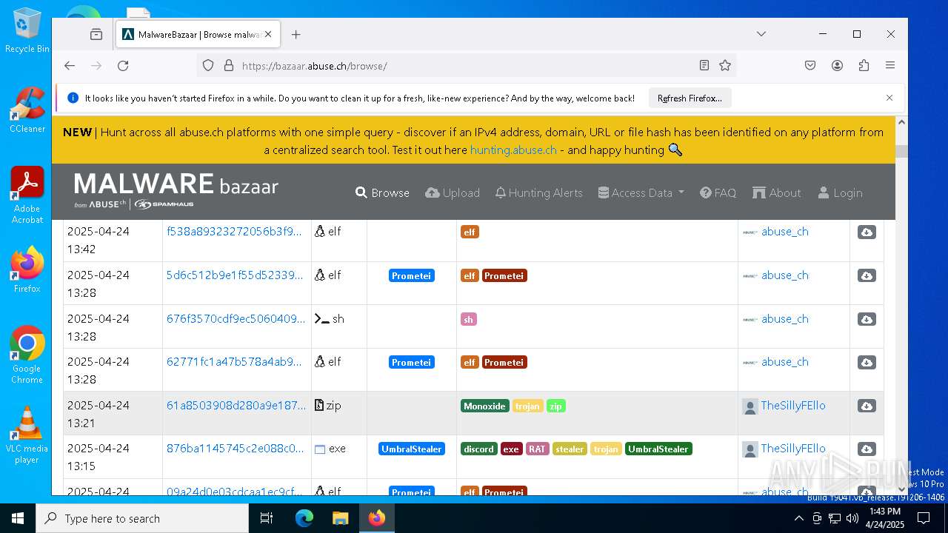Go back using the back arrow
The image size is (948, 533).
70,66
